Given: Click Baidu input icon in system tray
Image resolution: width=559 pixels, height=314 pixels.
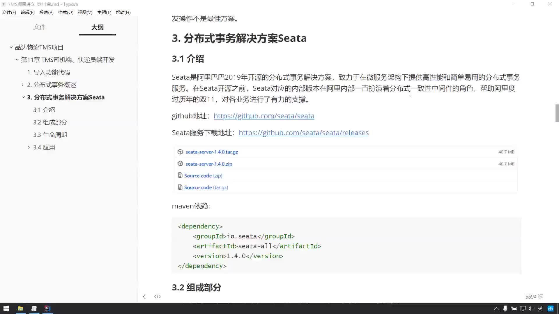Looking at the screenshot, I should tap(550, 308).
